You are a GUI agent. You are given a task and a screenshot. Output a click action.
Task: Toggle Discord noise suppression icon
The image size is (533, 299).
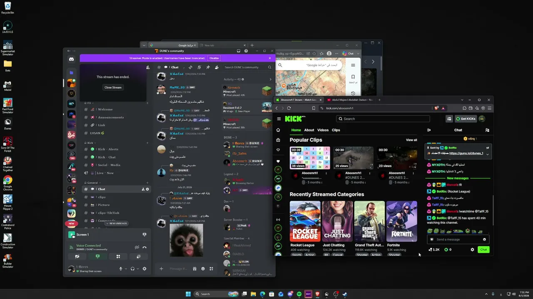click(x=137, y=247)
